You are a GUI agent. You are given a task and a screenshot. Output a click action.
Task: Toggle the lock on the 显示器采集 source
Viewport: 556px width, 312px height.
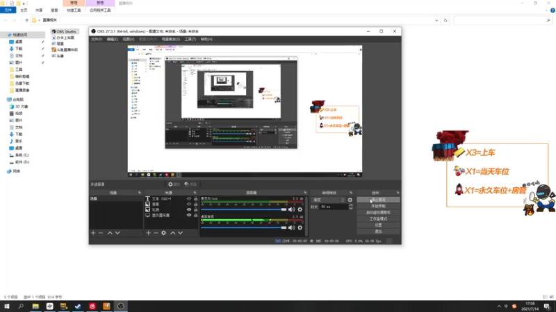point(195,215)
